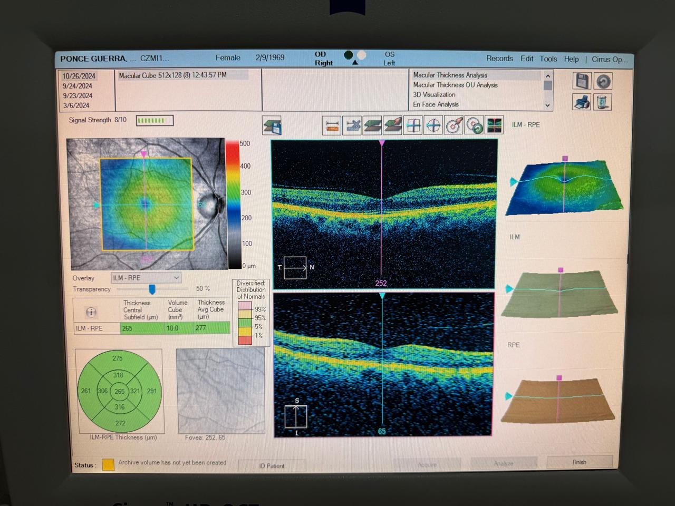Toggle the OS left eye indicator
This screenshot has width=675, height=506.
[362, 55]
